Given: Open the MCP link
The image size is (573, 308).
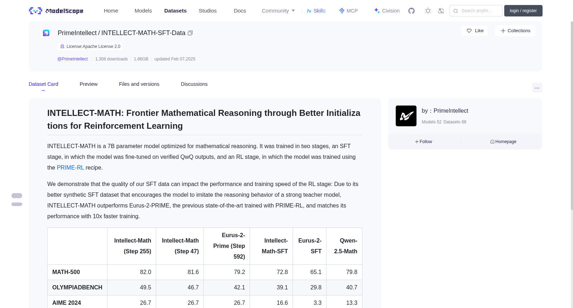Looking at the screenshot, I should (348, 11).
